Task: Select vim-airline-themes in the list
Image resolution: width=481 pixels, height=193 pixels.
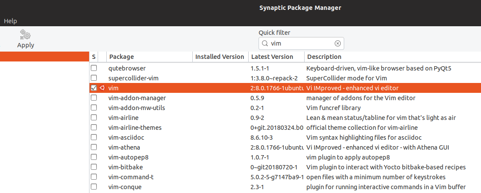Action: click(x=135, y=127)
